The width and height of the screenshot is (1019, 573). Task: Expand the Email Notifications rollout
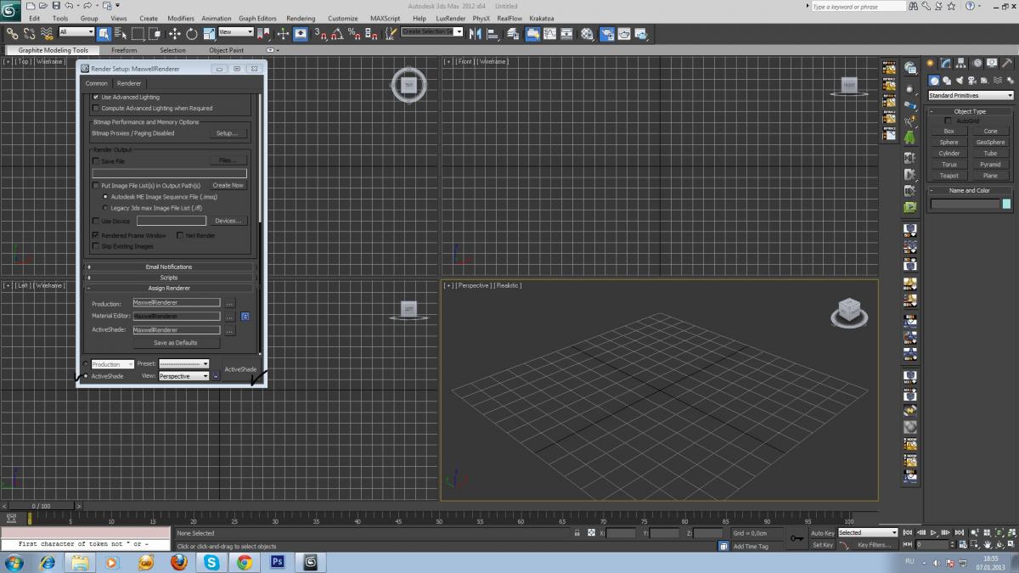[170, 267]
